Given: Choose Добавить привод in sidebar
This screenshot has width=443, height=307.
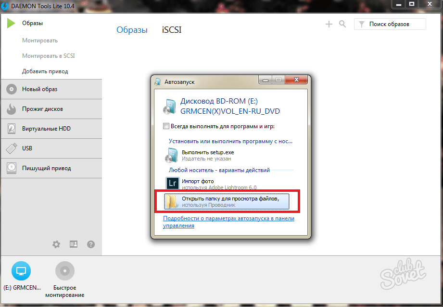Looking at the screenshot, I should click(x=45, y=71).
